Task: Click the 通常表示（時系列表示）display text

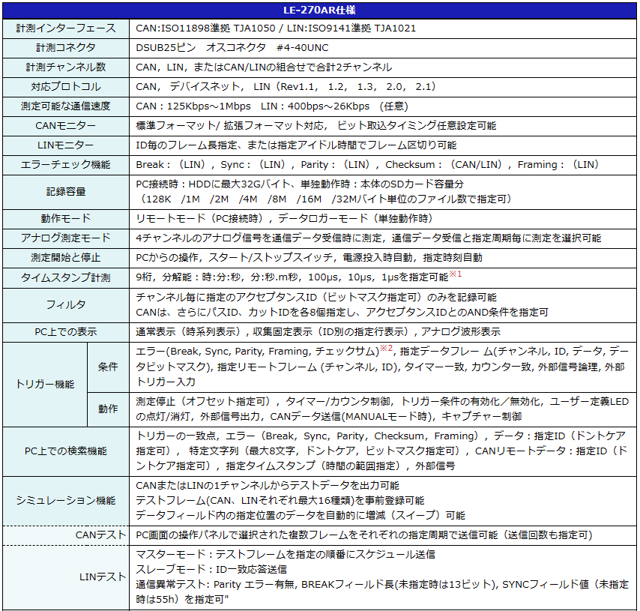Action: pyautogui.click(x=318, y=331)
